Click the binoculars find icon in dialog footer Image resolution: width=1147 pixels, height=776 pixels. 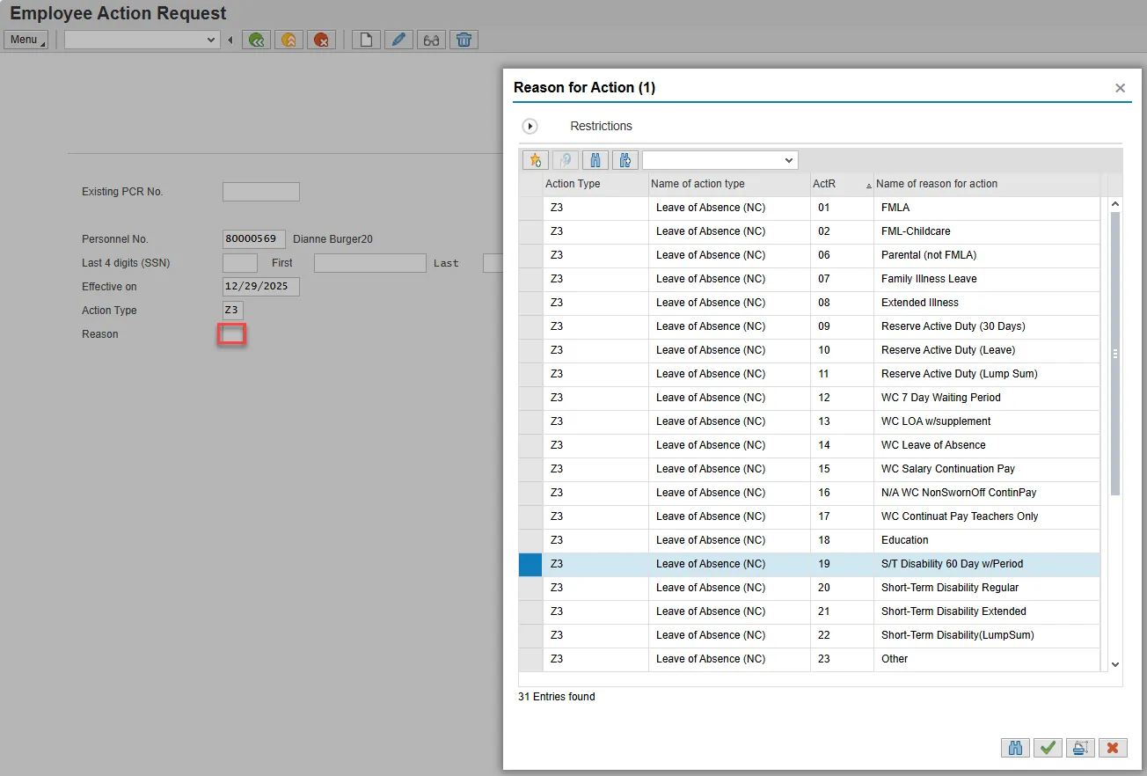(x=1015, y=748)
